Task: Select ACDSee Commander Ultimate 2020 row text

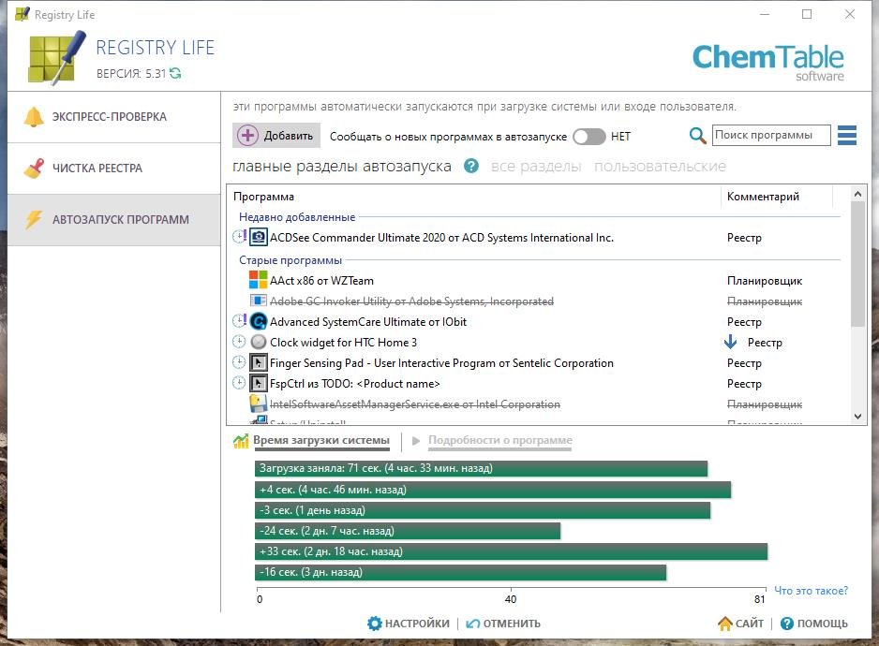Action: point(441,238)
